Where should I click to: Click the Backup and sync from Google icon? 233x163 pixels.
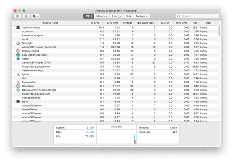click(x=18, y=90)
